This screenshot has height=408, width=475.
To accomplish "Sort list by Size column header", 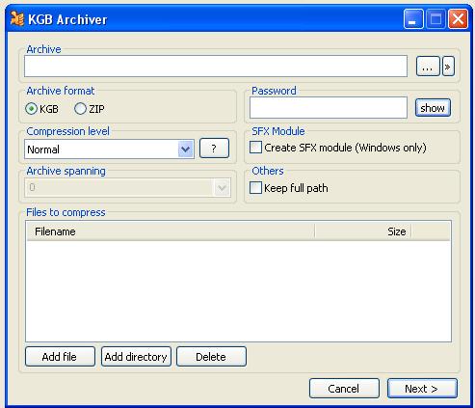I will click(x=363, y=231).
